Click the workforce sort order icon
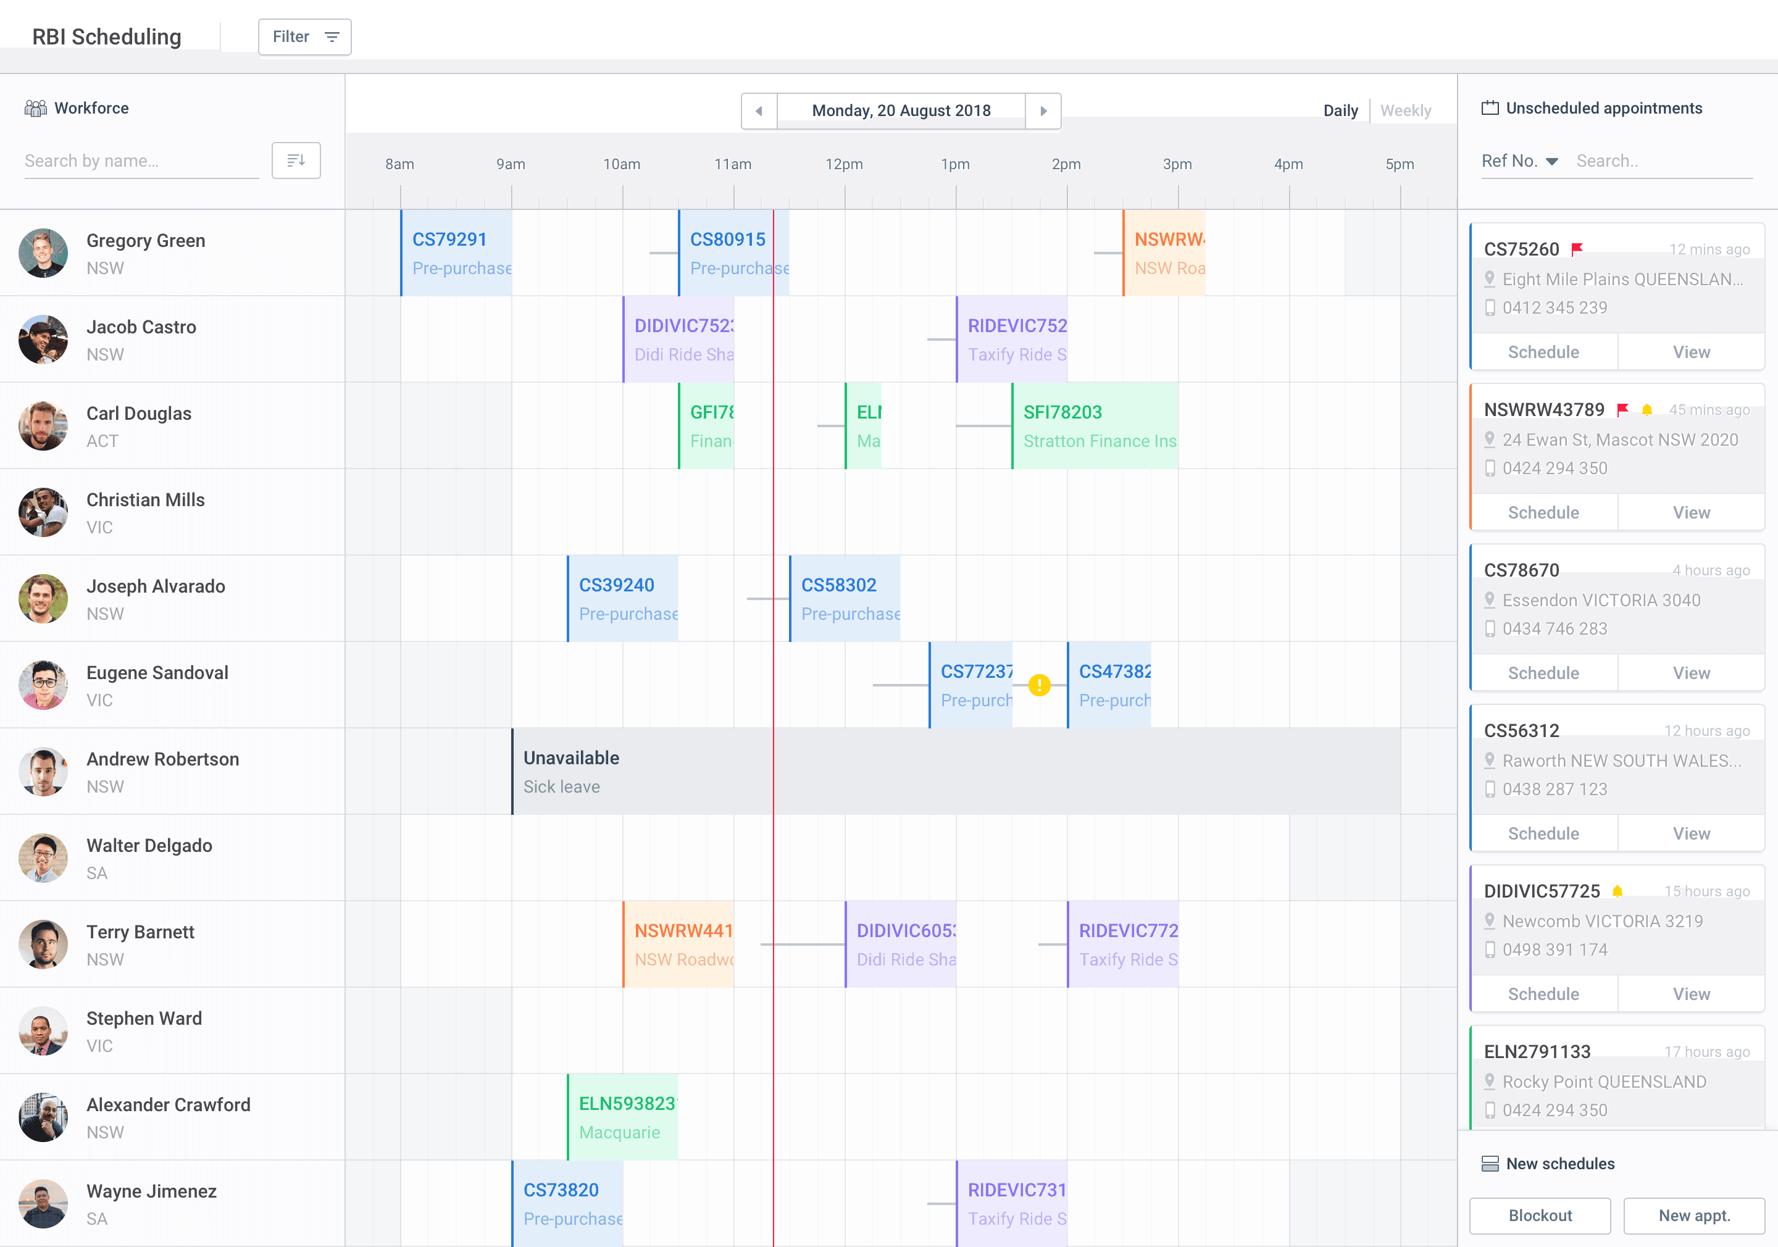Image resolution: width=1778 pixels, height=1247 pixels. tap(296, 161)
